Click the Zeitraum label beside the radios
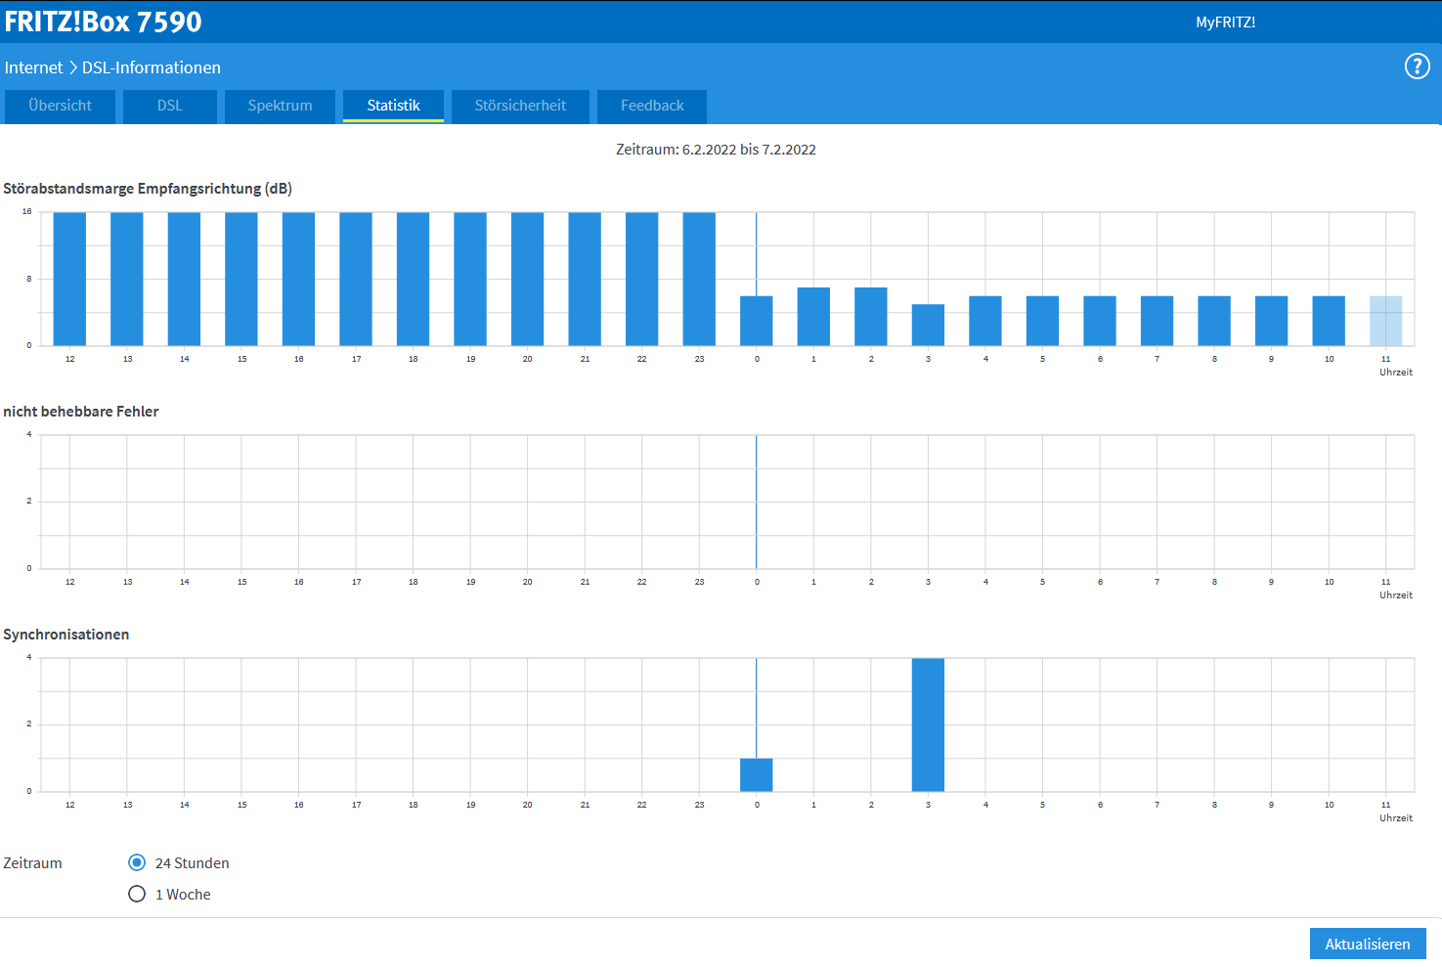 pyautogui.click(x=32, y=863)
